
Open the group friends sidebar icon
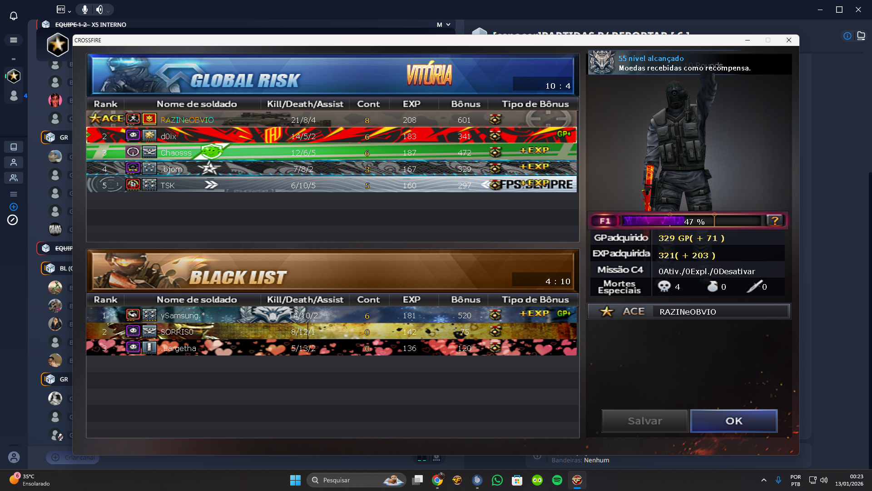coord(14,178)
